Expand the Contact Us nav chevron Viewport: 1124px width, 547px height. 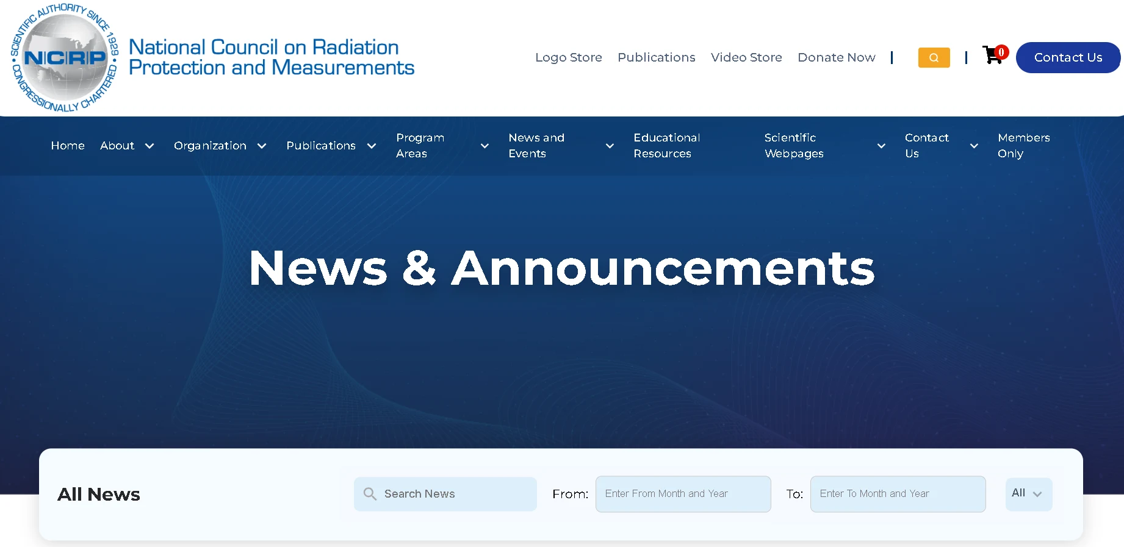click(974, 146)
